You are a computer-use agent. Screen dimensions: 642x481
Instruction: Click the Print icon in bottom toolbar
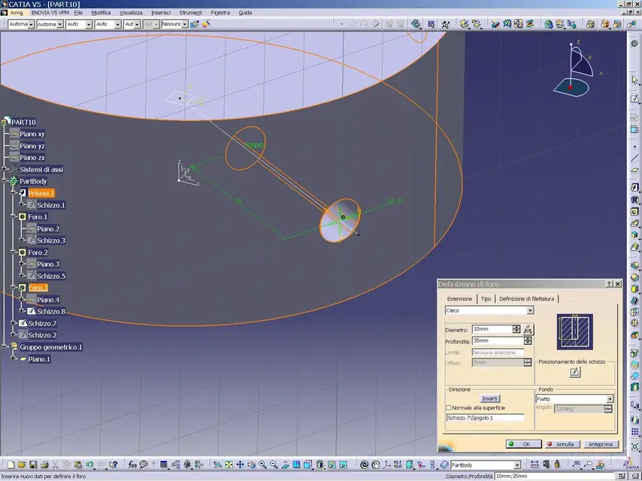44,464
